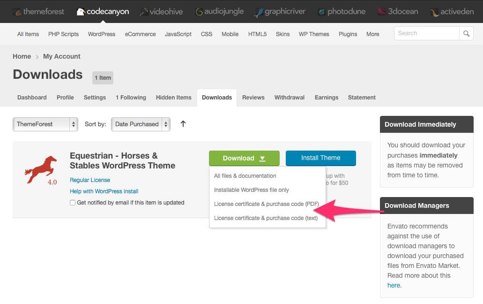
Task: Click the search magnifier icon button
Action: click(x=466, y=33)
